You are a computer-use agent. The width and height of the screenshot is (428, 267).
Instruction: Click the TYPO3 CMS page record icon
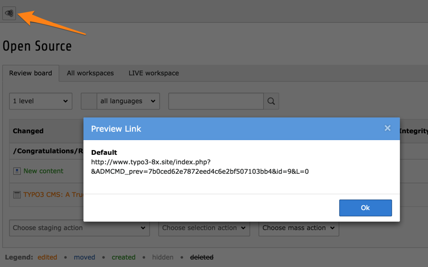coord(17,195)
